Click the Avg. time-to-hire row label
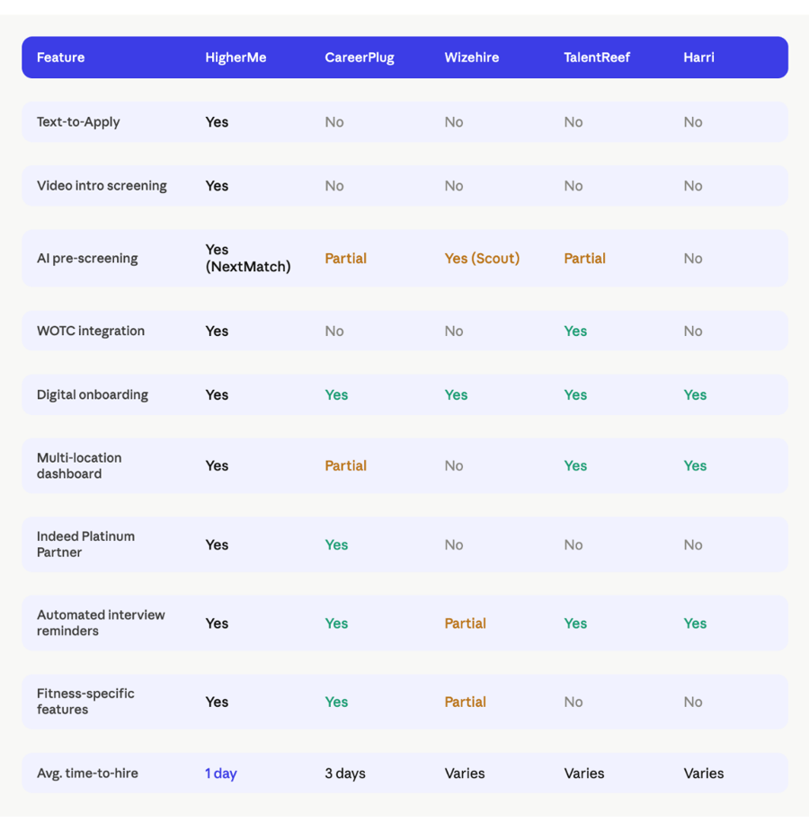 [87, 774]
